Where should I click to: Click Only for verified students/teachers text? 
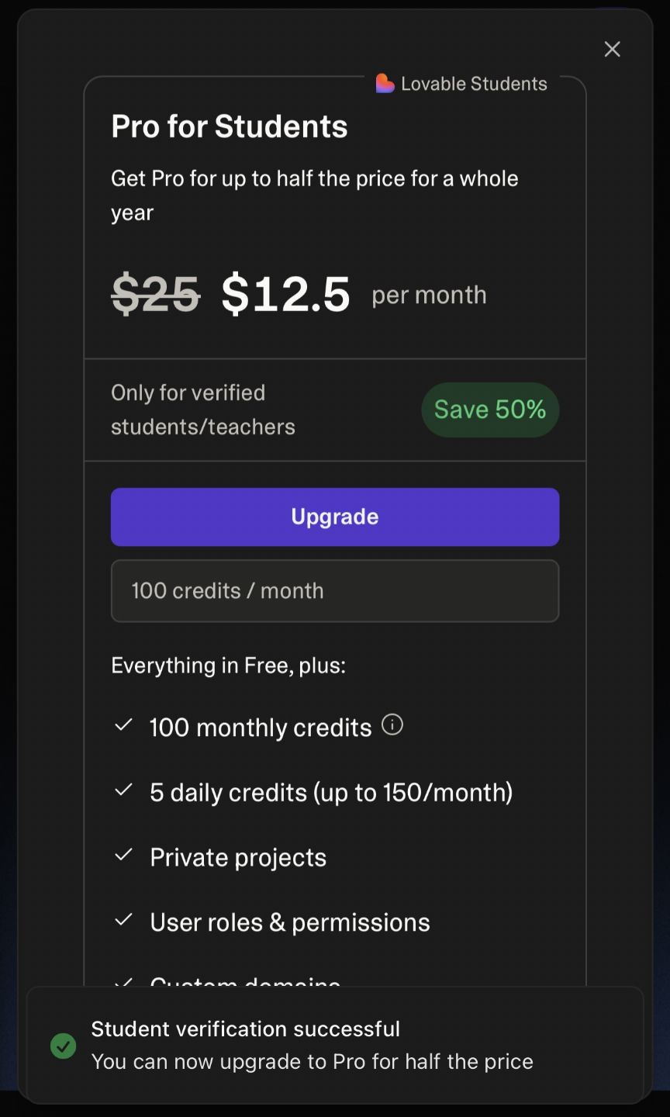[203, 410]
